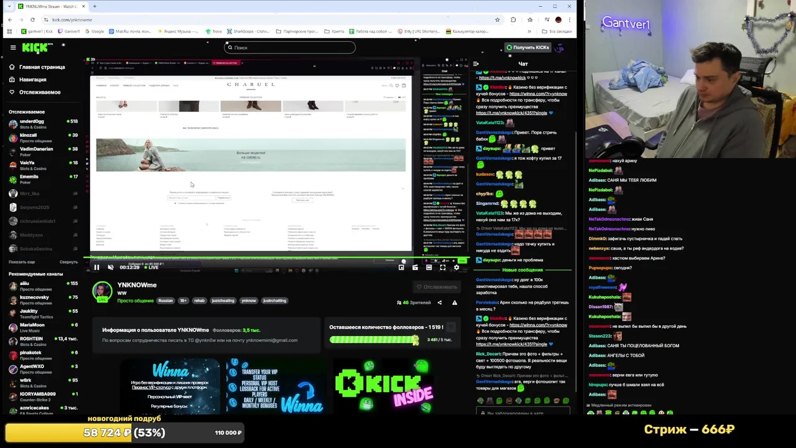
Task: Open MariaMoon recommended channel
Action: click(42, 327)
